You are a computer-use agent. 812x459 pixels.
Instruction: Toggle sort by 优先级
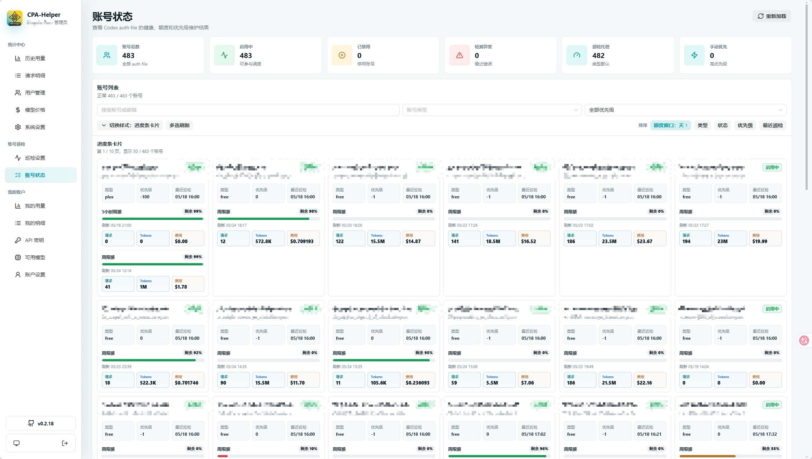745,125
